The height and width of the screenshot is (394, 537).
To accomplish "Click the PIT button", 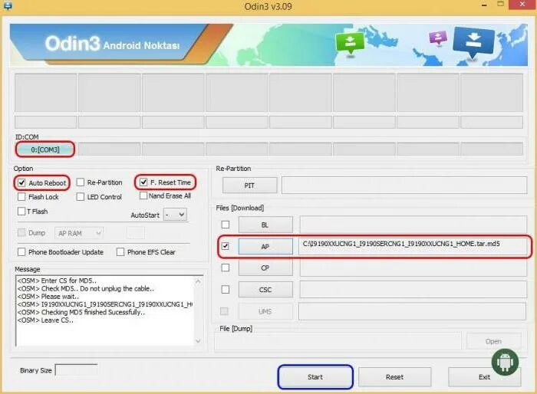I will pos(249,186).
